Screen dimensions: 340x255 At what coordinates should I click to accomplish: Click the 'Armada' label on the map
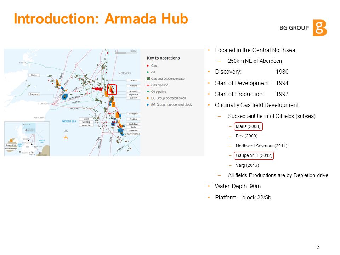pyautogui.click(x=134, y=91)
